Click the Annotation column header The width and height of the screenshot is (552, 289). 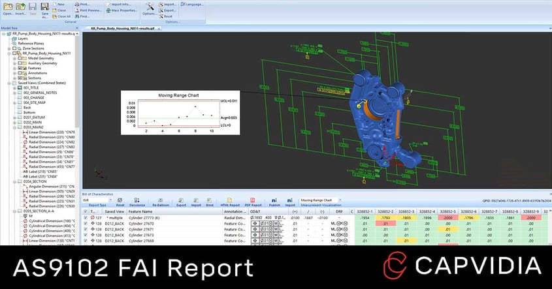tap(235, 211)
